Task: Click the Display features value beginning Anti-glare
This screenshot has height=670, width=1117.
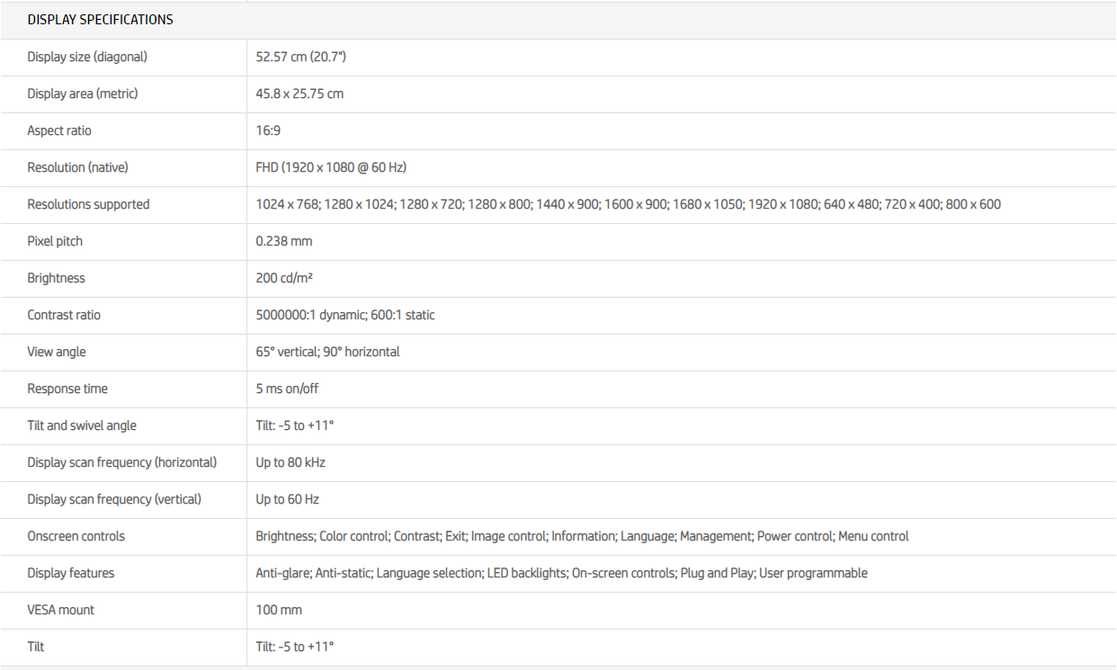Action: click(x=561, y=573)
